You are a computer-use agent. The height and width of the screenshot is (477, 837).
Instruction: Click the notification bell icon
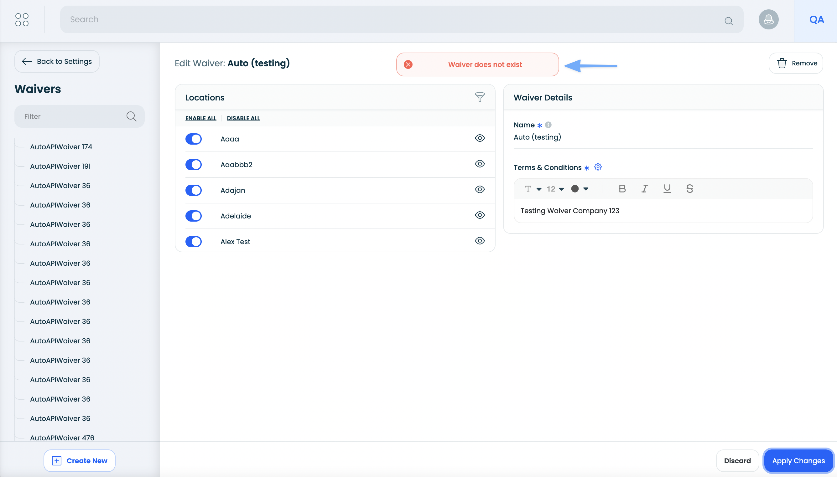pos(768,20)
